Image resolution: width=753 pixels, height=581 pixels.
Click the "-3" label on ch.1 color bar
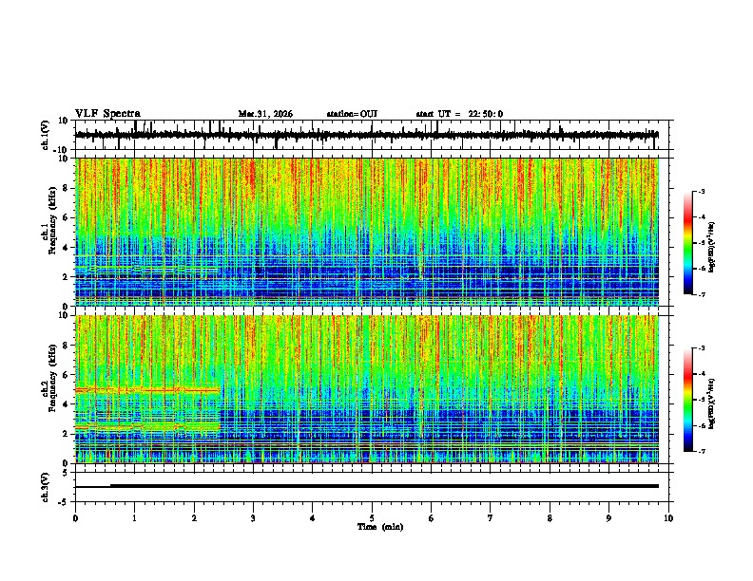(x=702, y=192)
